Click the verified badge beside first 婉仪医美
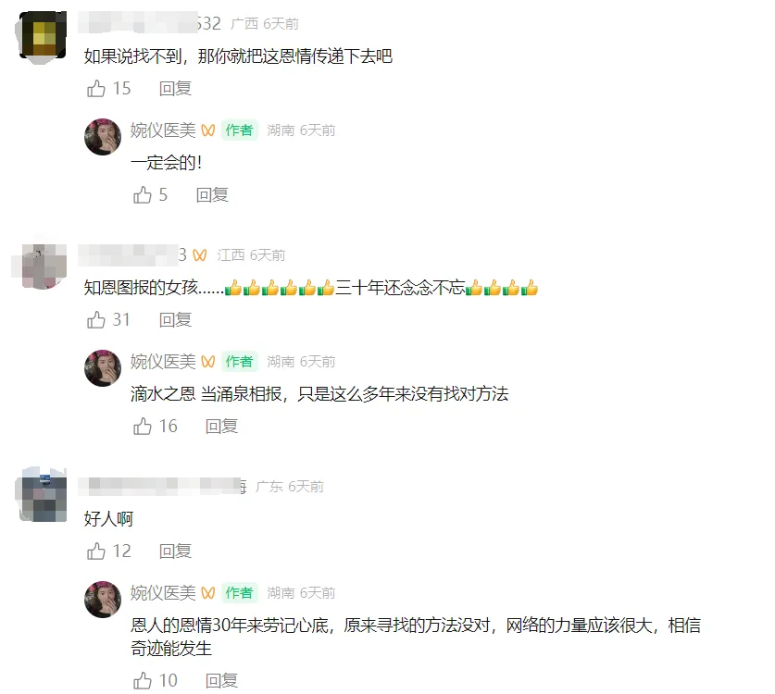This screenshot has width=775, height=694. pos(208,130)
